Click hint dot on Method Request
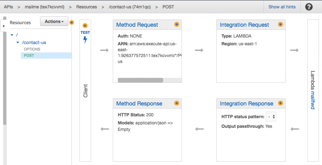 tap(176, 24)
